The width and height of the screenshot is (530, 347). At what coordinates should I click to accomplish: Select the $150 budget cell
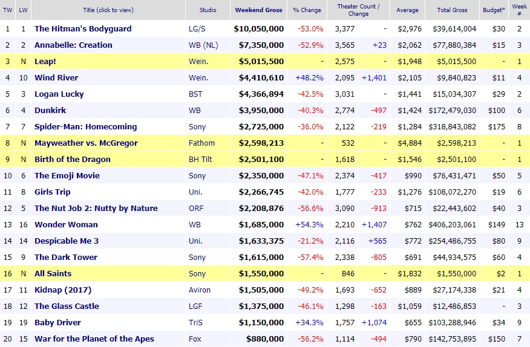[497, 339]
